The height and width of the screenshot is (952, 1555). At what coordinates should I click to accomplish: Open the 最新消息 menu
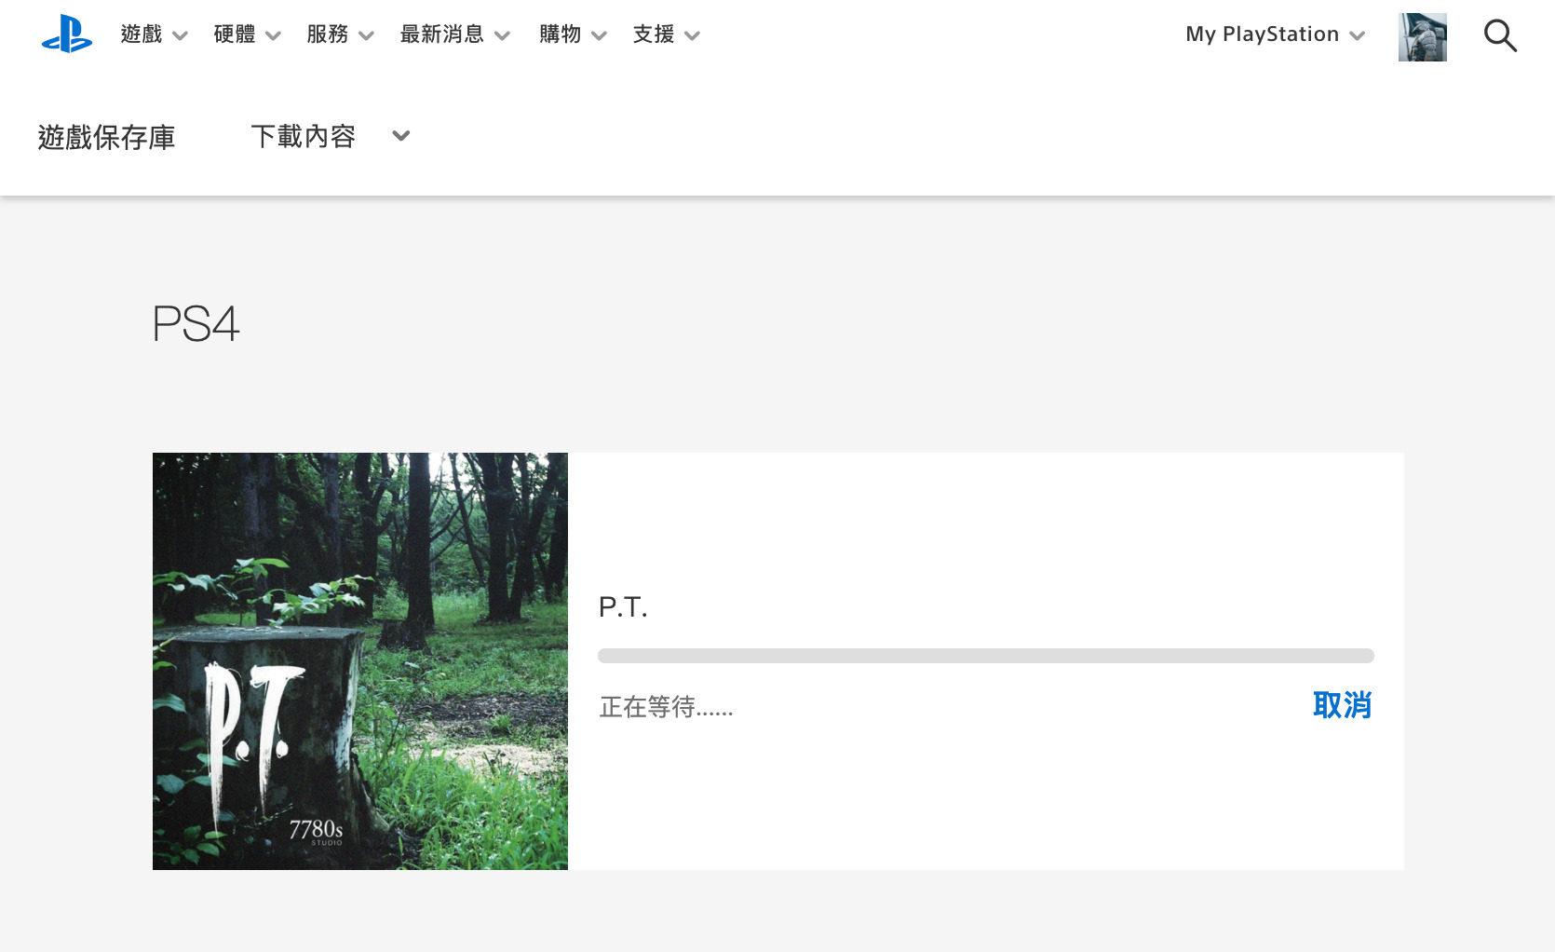[x=455, y=34]
